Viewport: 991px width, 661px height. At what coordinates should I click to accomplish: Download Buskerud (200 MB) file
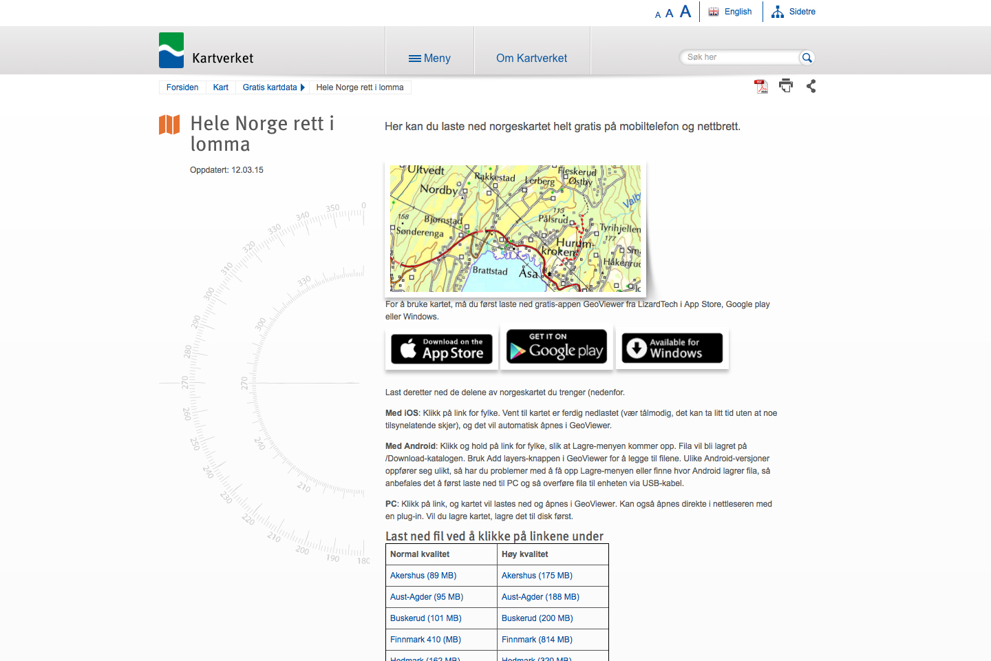537,618
